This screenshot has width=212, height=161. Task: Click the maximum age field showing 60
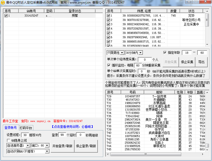pyautogui.click(x=202, y=53)
